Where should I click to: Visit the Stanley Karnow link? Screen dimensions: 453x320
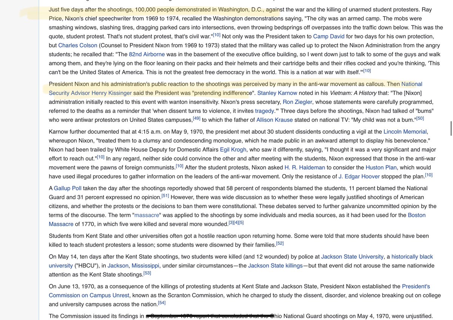(x=277, y=93)
